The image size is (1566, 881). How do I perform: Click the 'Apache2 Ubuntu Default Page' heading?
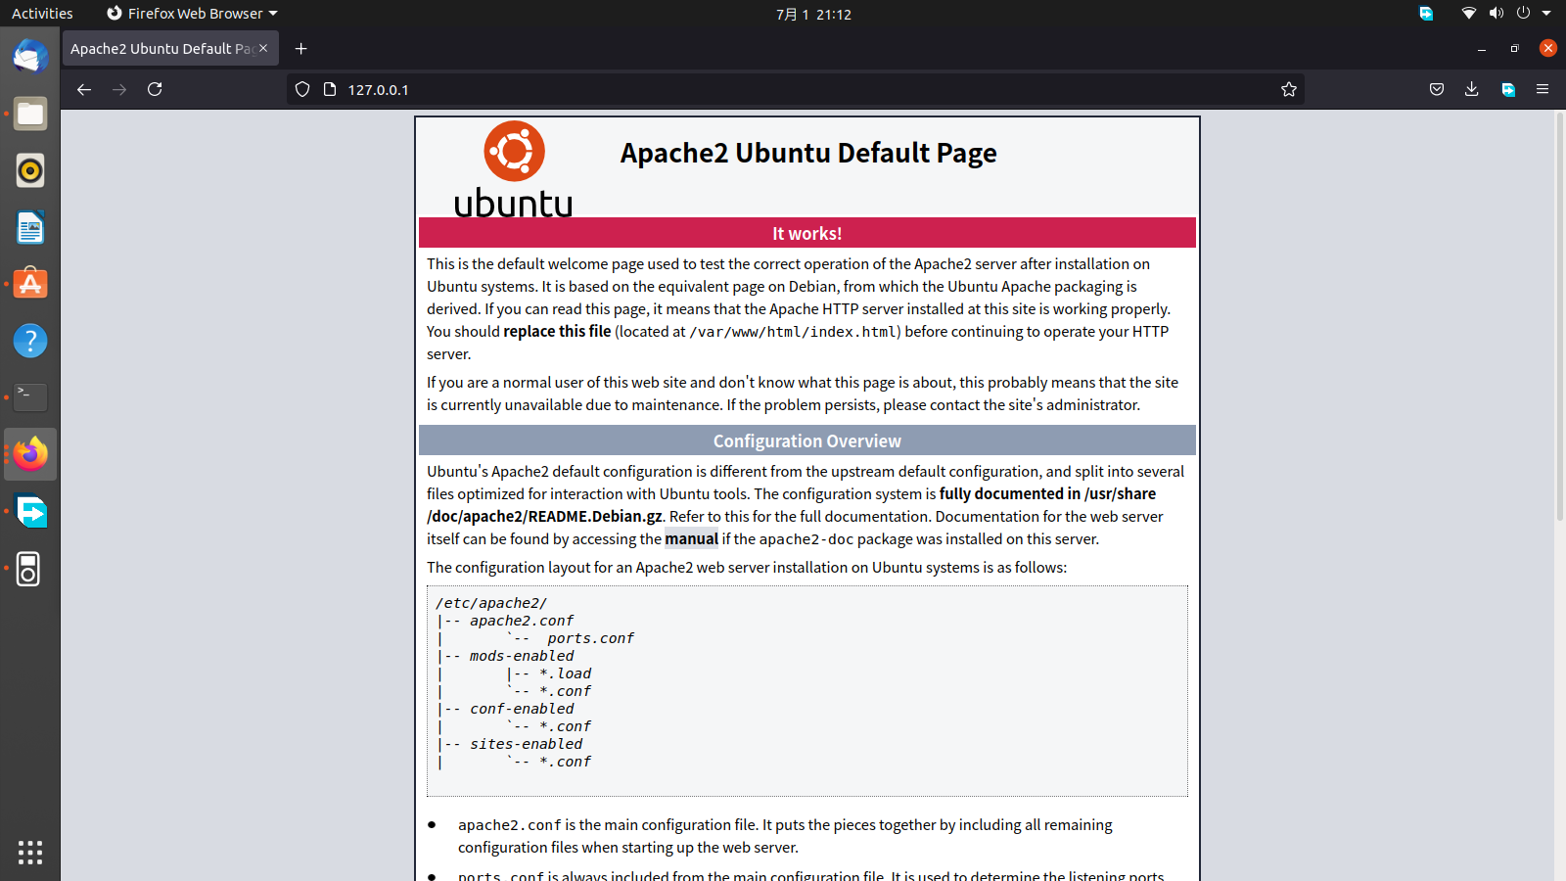point(808,153)
